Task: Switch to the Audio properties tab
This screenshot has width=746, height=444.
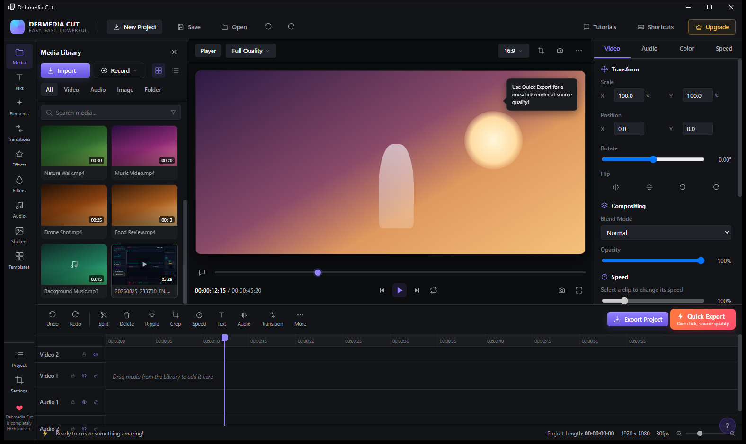Action: [649, 48]
